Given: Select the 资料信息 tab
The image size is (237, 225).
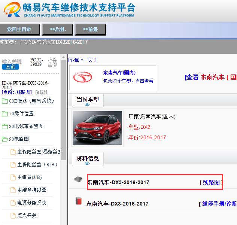Looking at the screenshot, I should (x=88, y=159).
